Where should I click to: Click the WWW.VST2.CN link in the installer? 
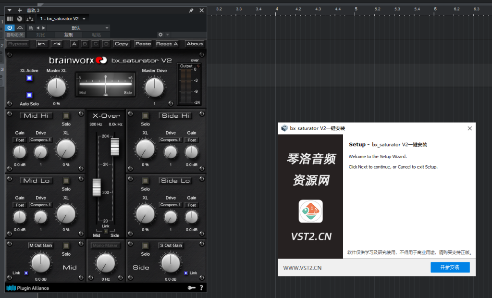pyautogui.click(x=303, y=267)
